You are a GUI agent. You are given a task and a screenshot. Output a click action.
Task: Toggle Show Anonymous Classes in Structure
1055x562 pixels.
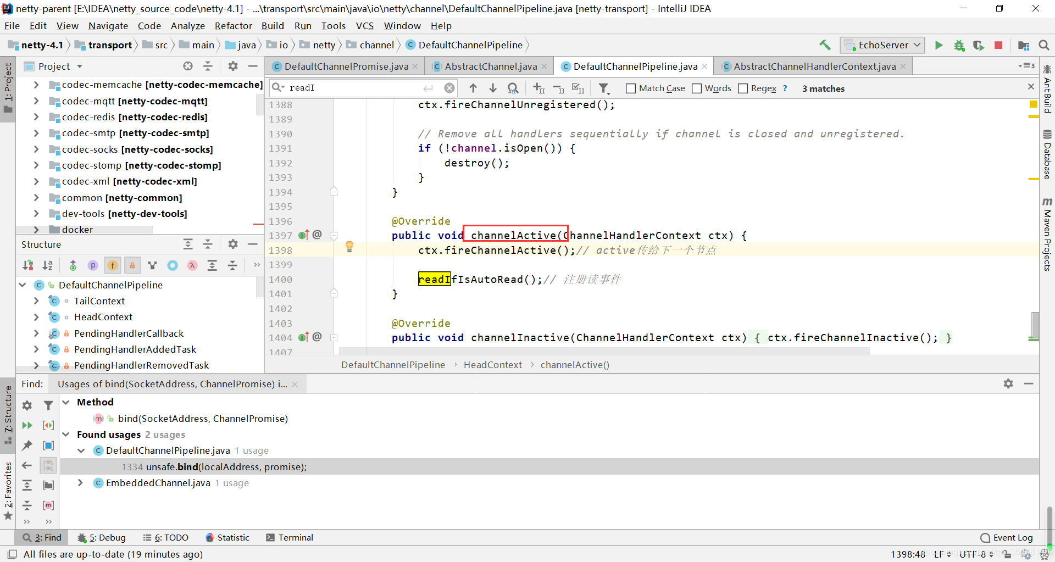click(173, 265)
